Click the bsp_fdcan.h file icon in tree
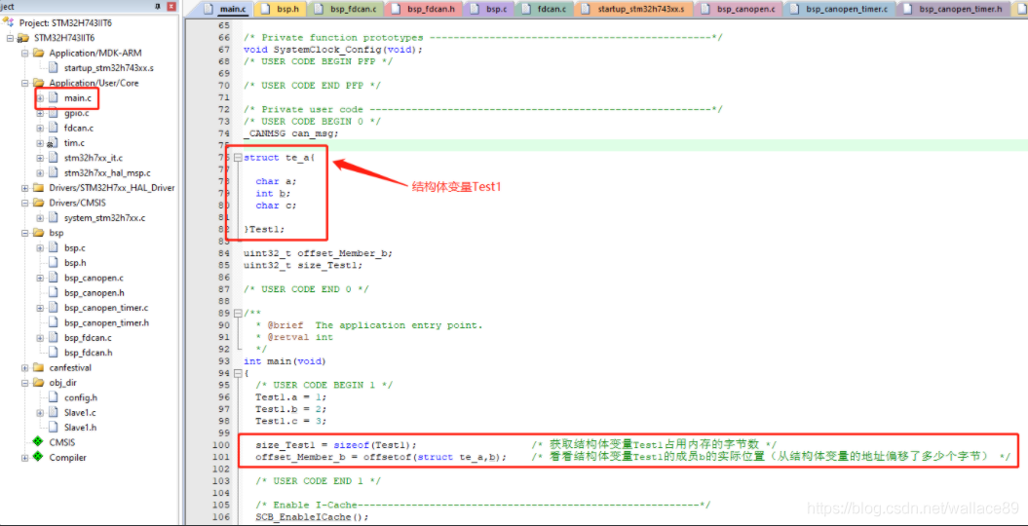The image size is (1028, 526). click(x=54, y=353)
